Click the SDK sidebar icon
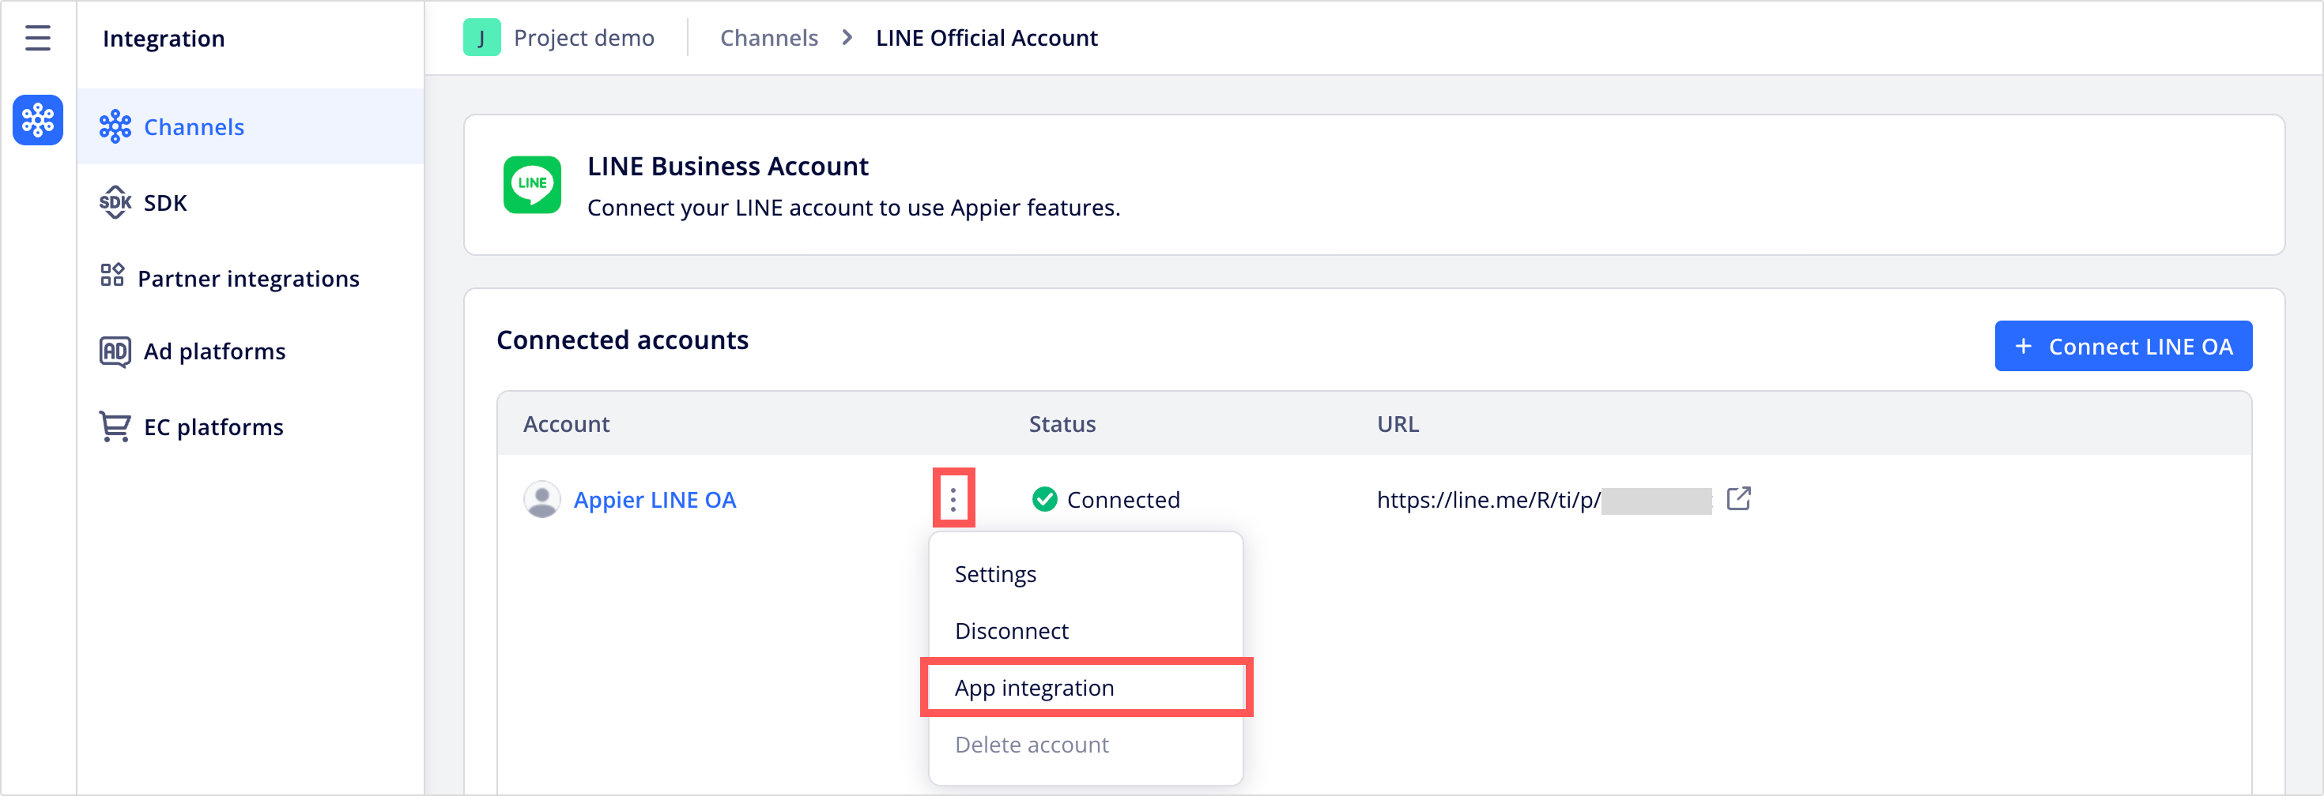 tap(115, 202)
